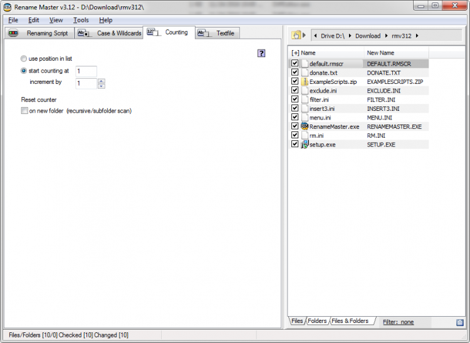The width and height of the screenshot is (470, 343).
Task: Click the EXAMPLESCRIPTS.ZIP new name cell
Action: coord(395,82)
